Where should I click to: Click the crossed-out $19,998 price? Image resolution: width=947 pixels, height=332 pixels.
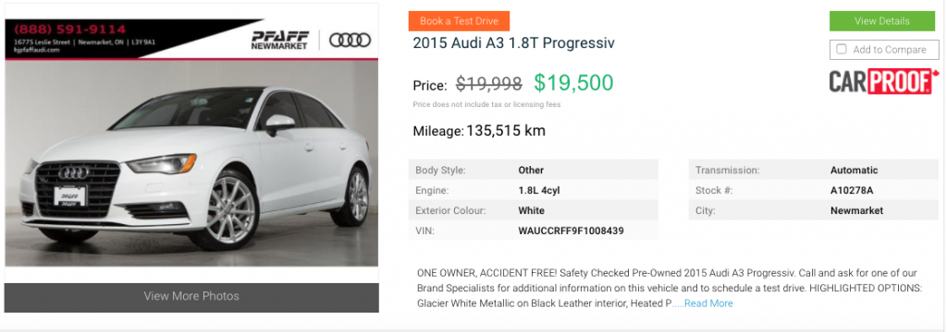coord(488,84)
